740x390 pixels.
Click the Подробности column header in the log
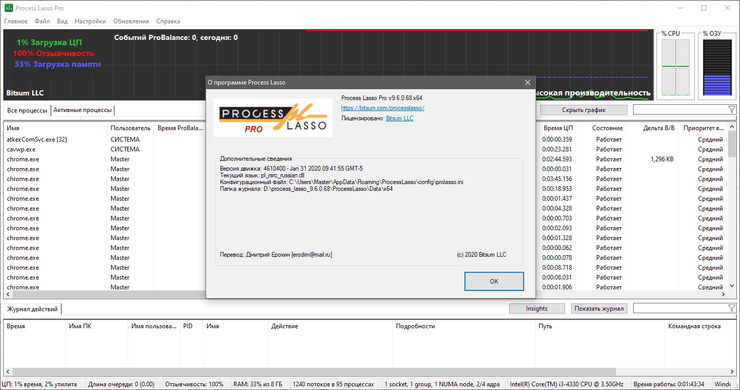click(463, 326)
